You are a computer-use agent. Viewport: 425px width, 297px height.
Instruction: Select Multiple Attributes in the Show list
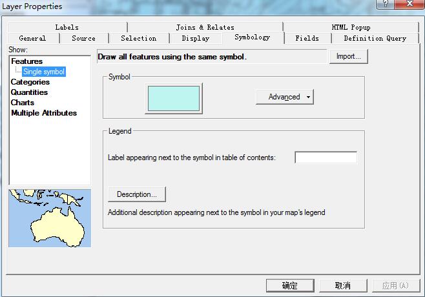[44, 113]
